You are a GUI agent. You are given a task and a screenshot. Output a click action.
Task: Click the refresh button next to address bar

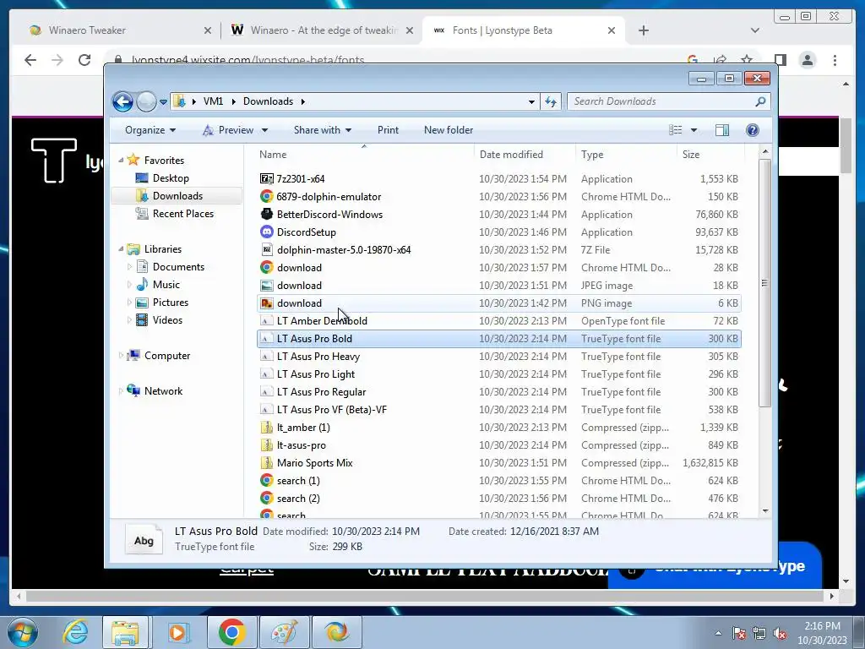coord(551,101)
